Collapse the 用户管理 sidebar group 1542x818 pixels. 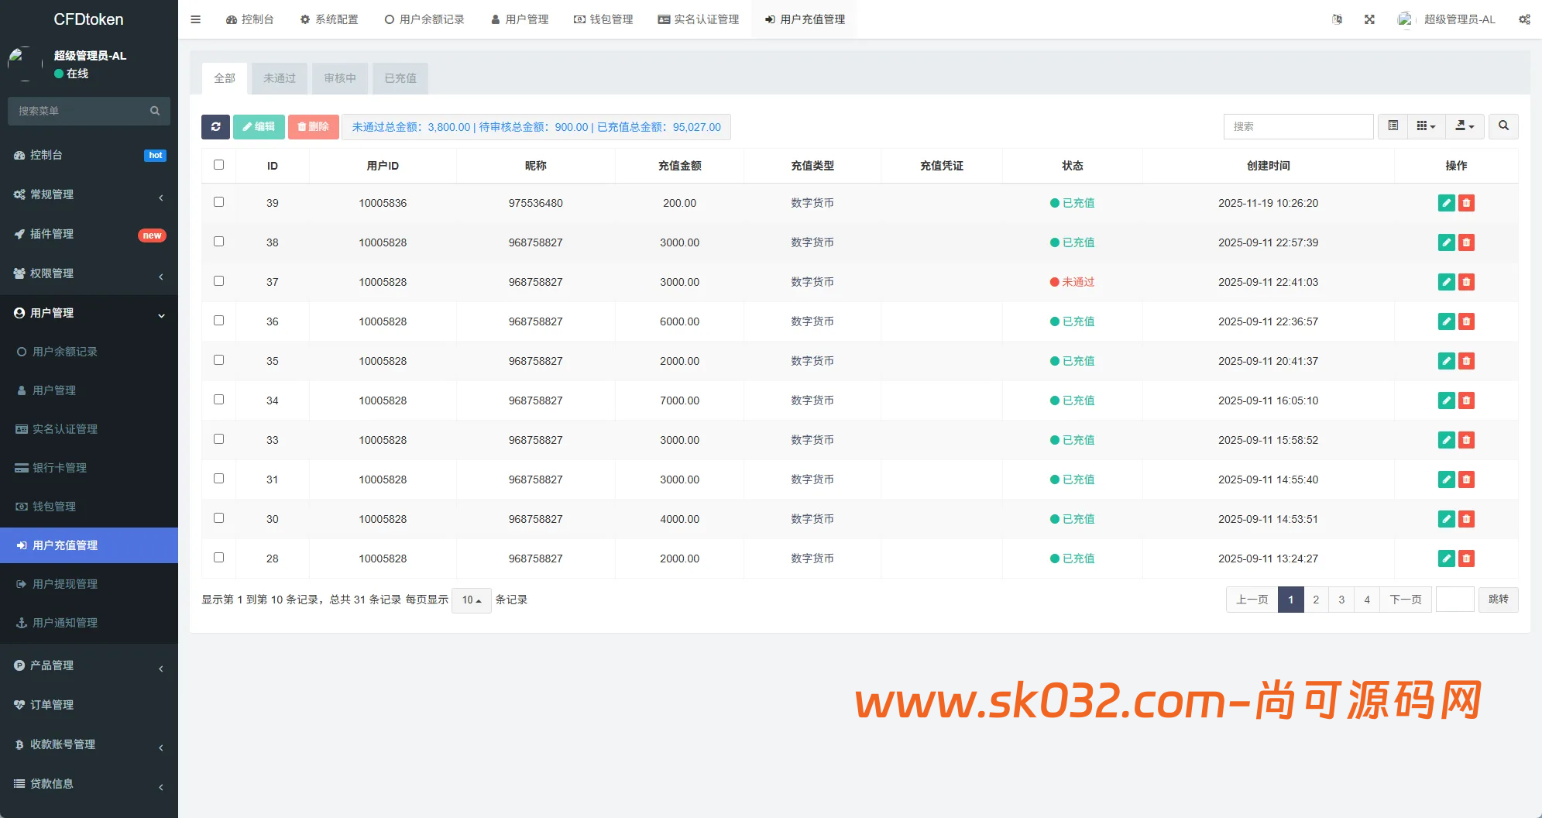click(89, 313)
